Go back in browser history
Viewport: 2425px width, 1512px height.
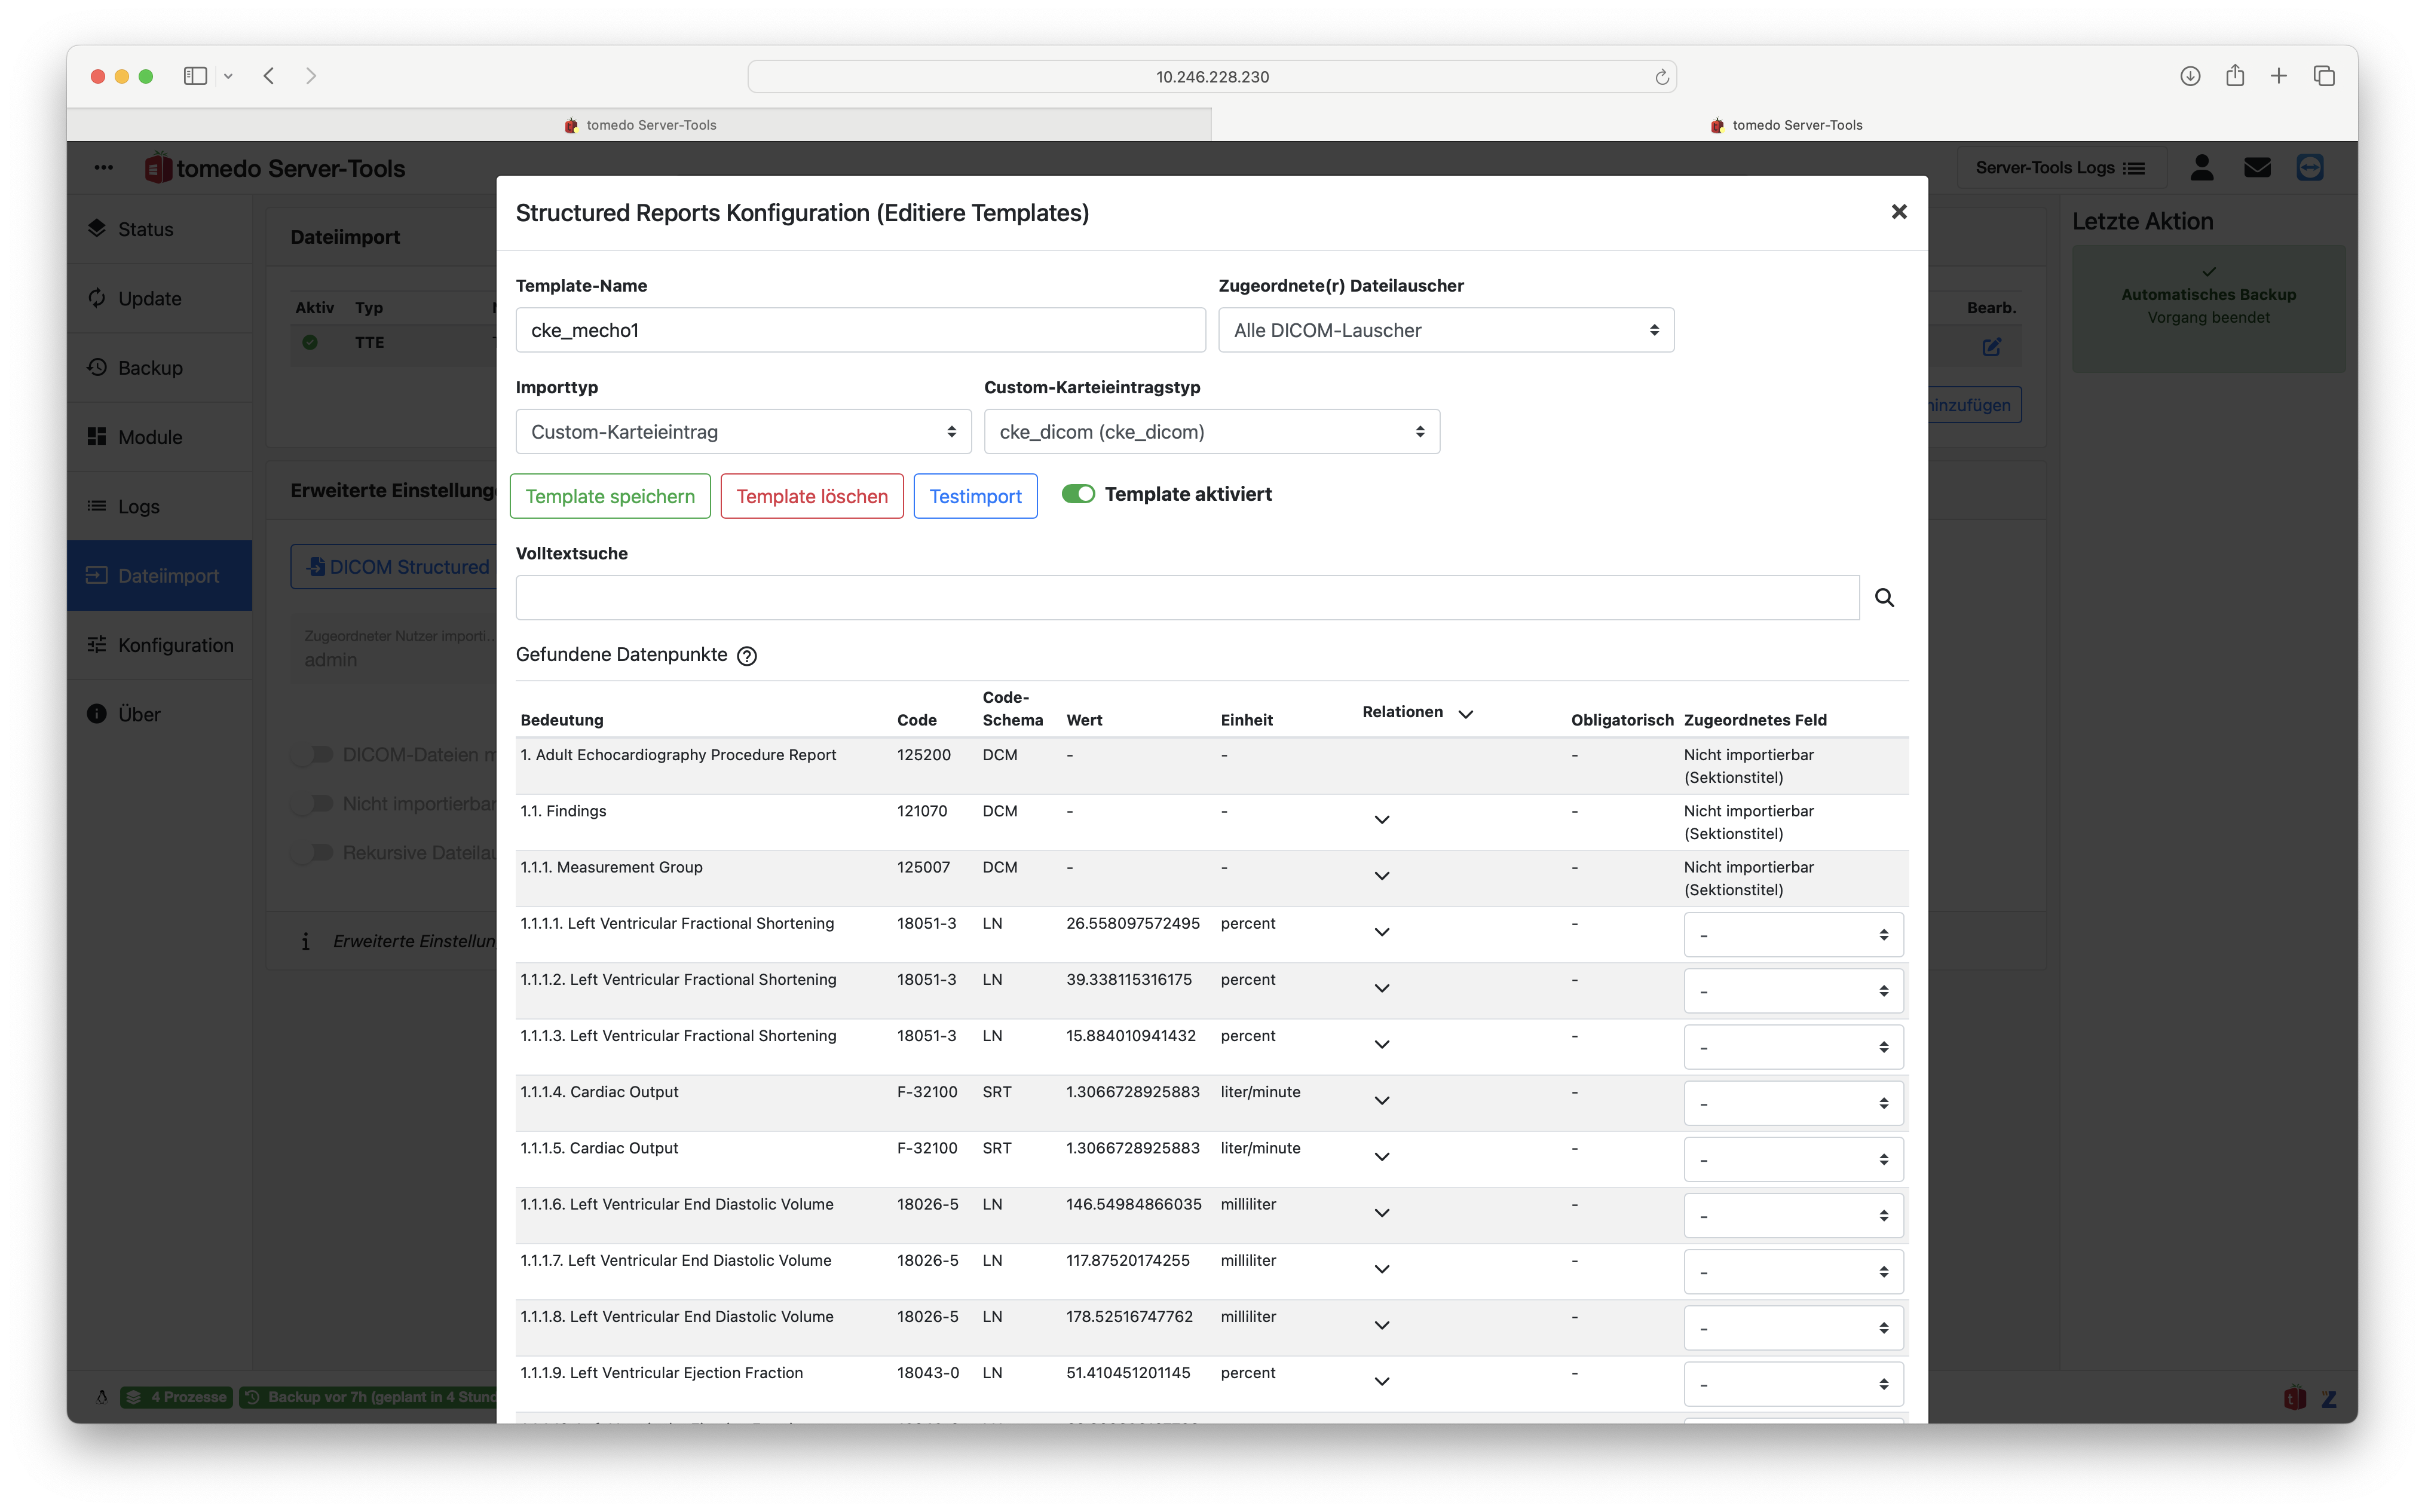click(x=269, y=76)
